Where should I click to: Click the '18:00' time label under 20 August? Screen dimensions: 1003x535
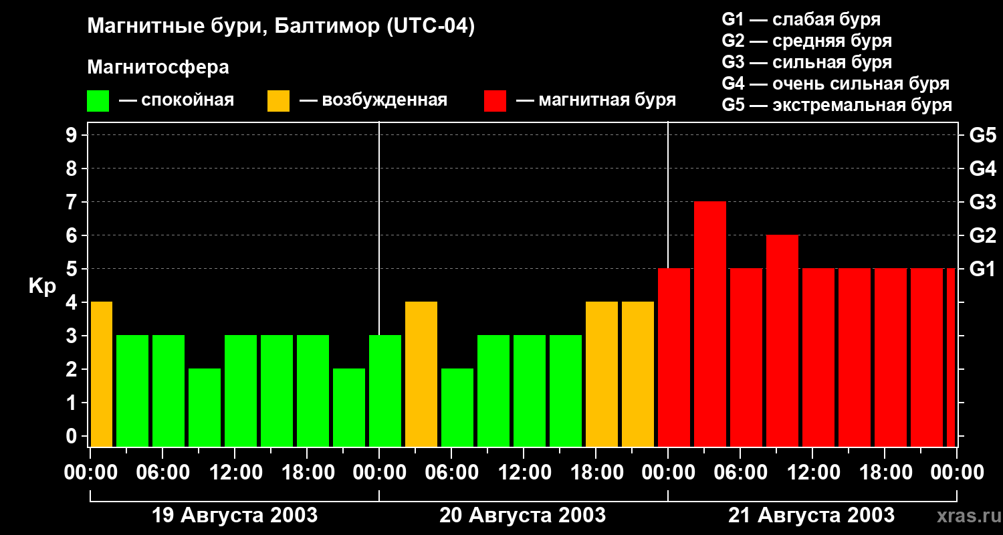(x=596, y=473)
